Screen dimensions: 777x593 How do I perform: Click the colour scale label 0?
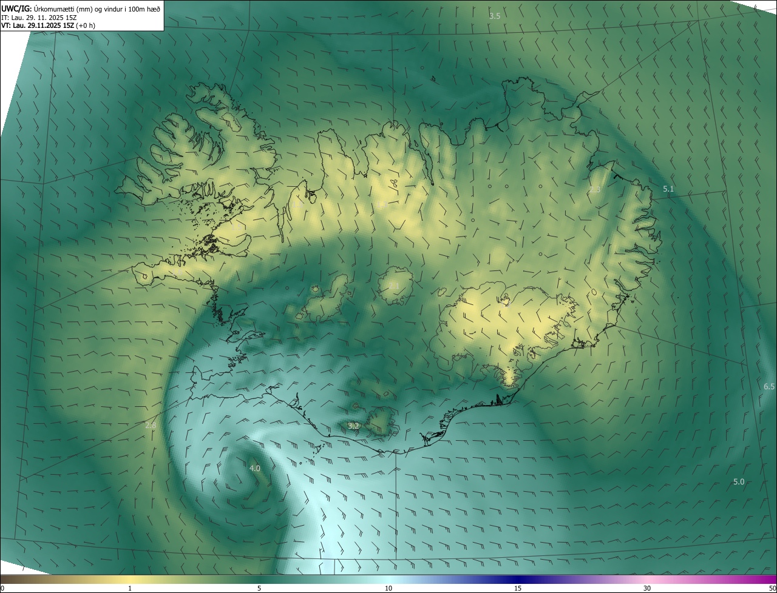tap(2, 588)
